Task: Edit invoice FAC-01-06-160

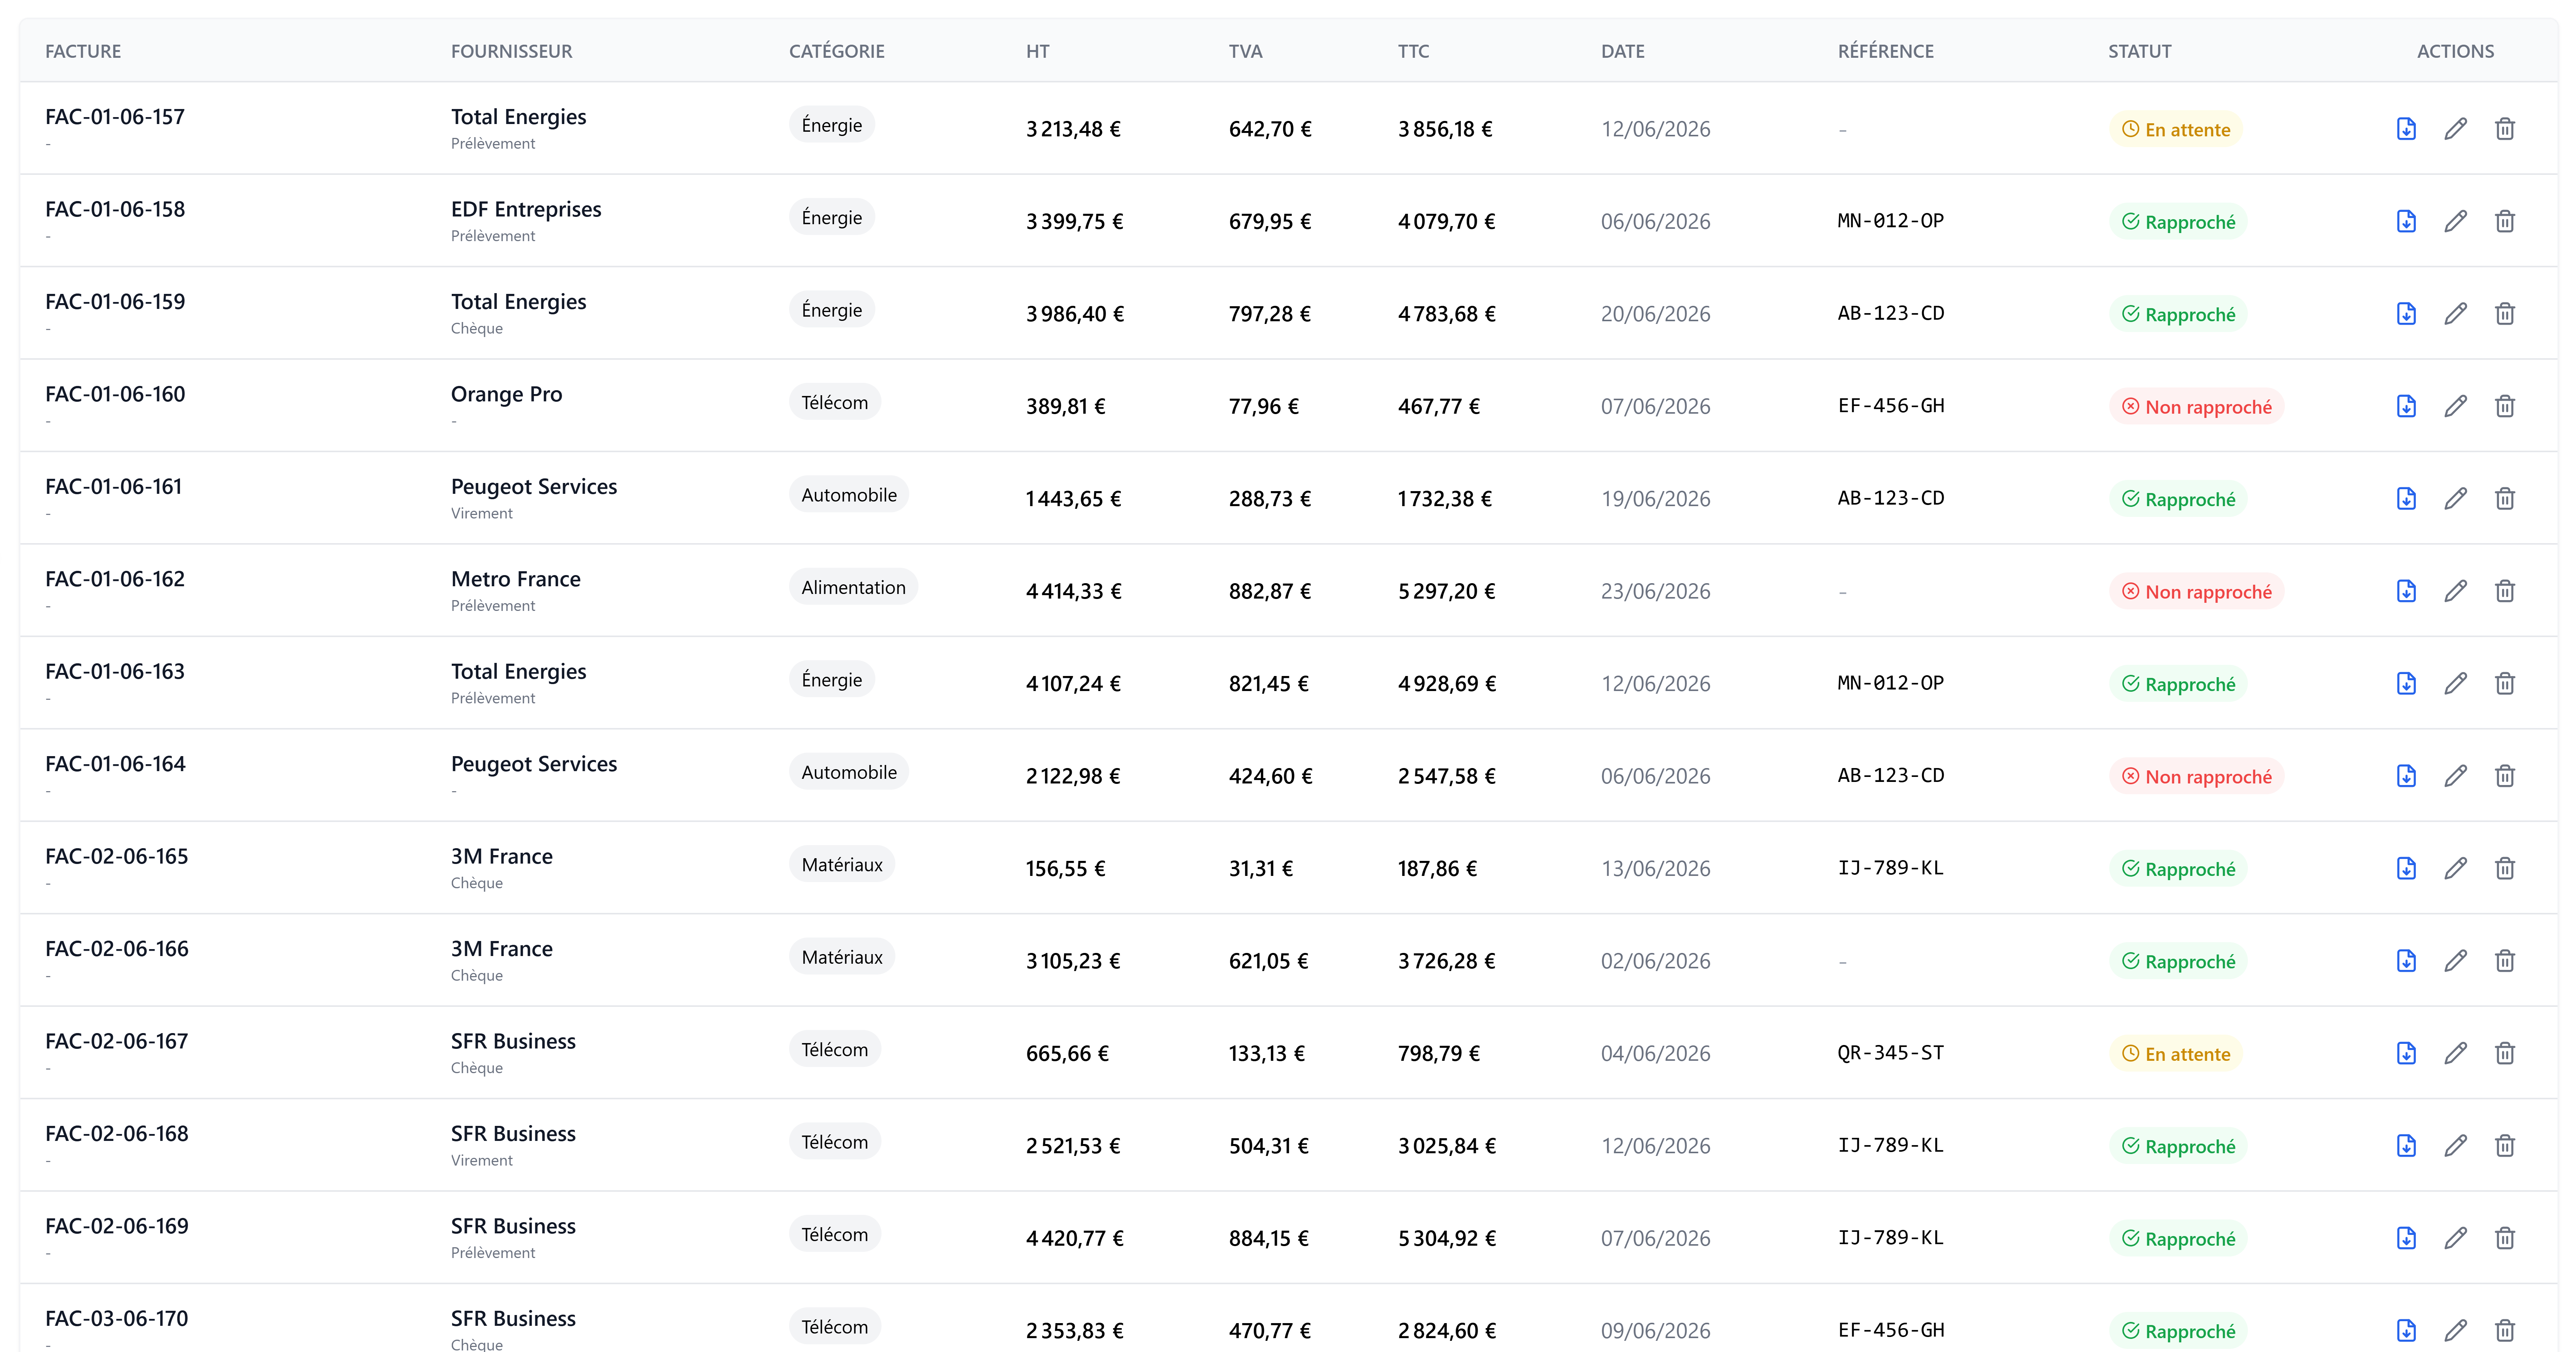Action: click(2455, 406)
